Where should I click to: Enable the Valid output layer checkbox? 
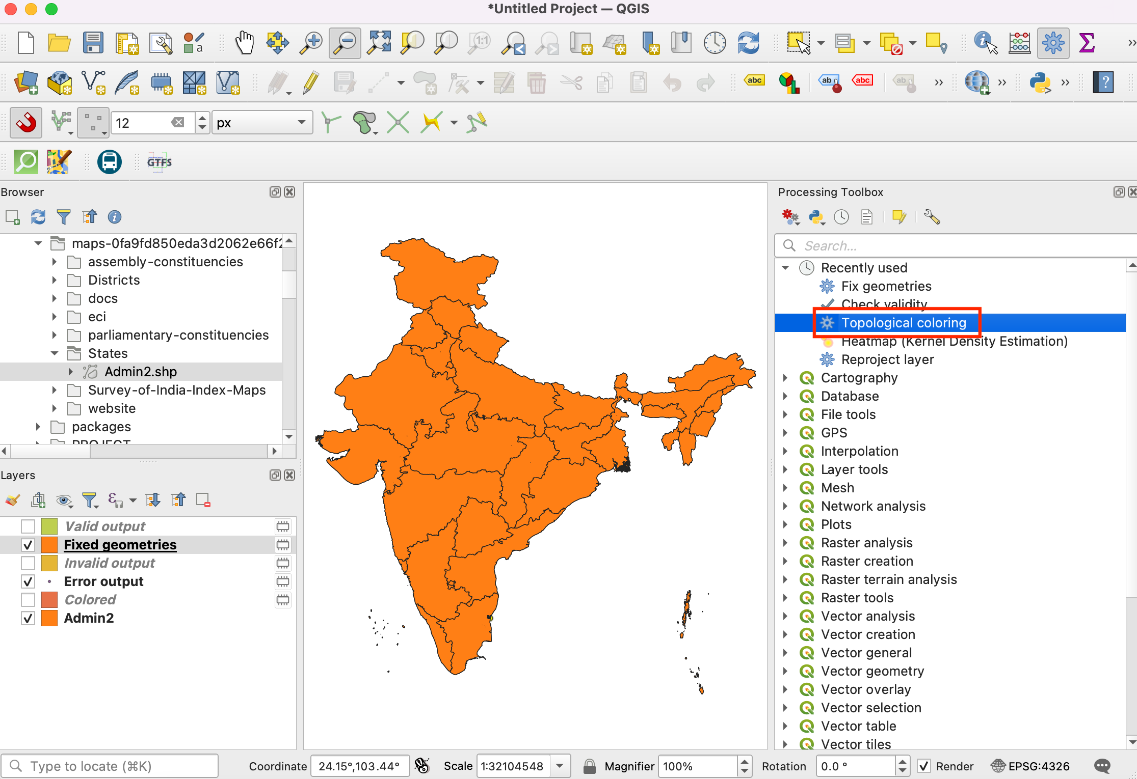click(x=28, y=526)
